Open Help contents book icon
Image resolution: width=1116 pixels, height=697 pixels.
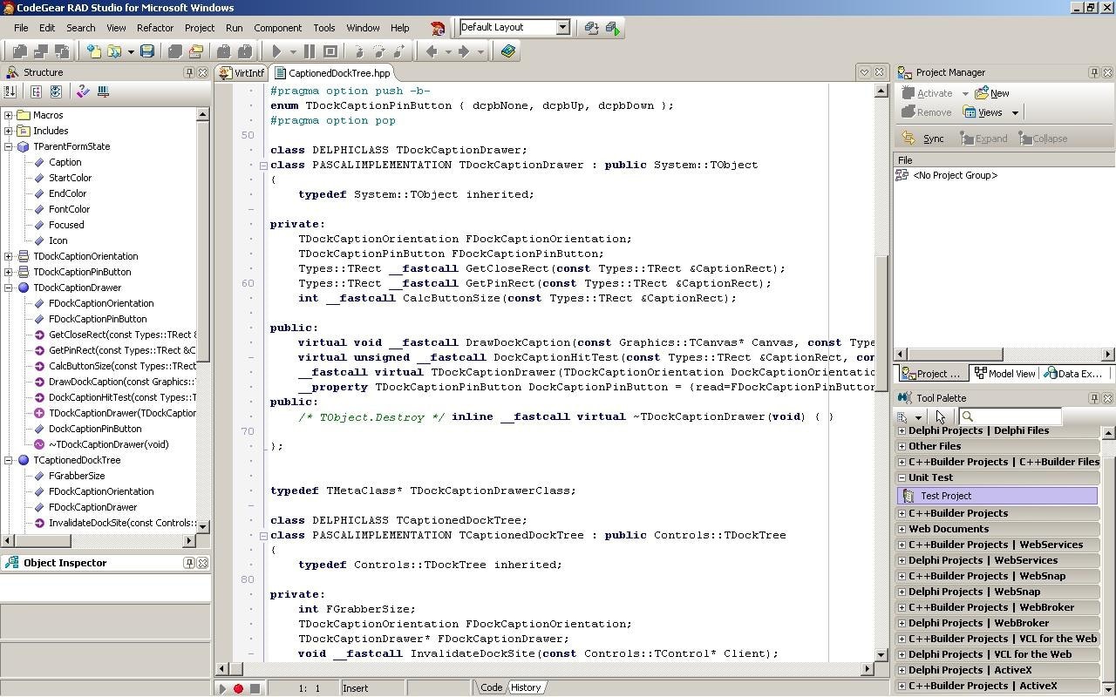[508, 51]
